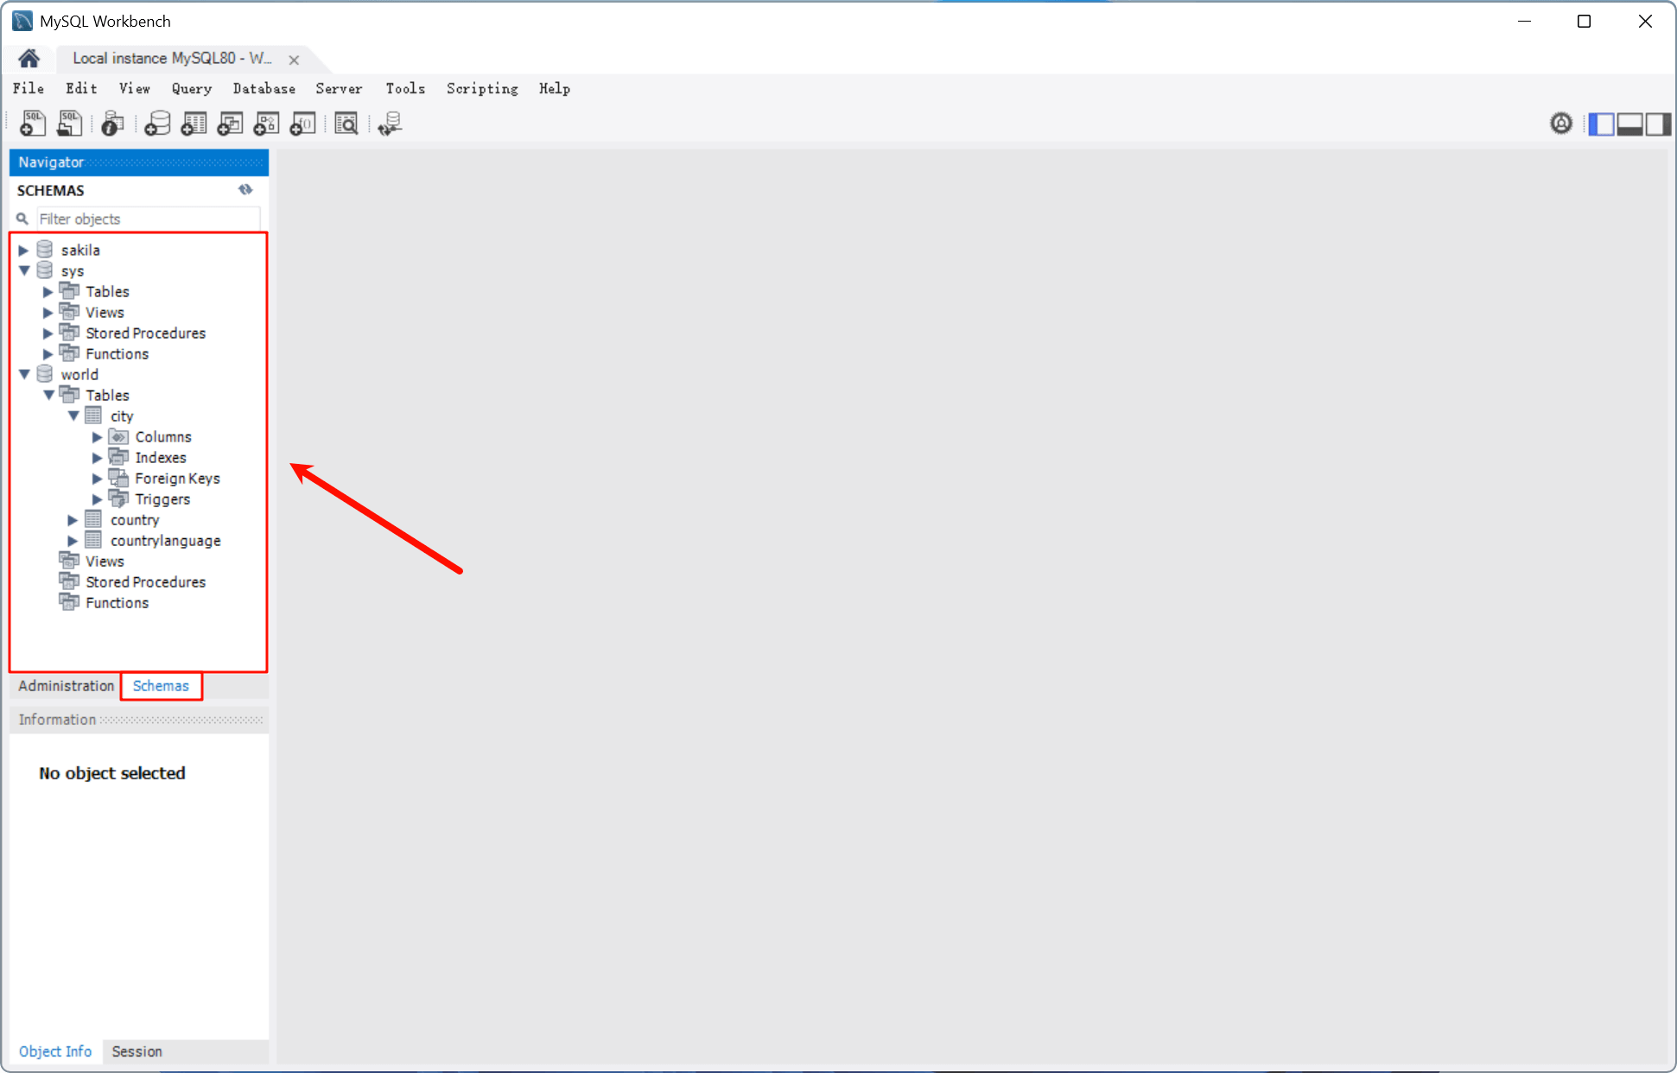Create a new stored procedure icon
Screen dimensions: 1677x1073
click(x=266, y=124)
